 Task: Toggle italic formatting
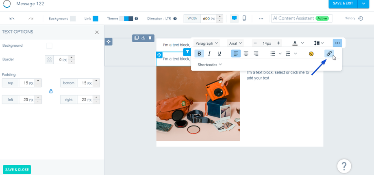(x=209, y=54)
